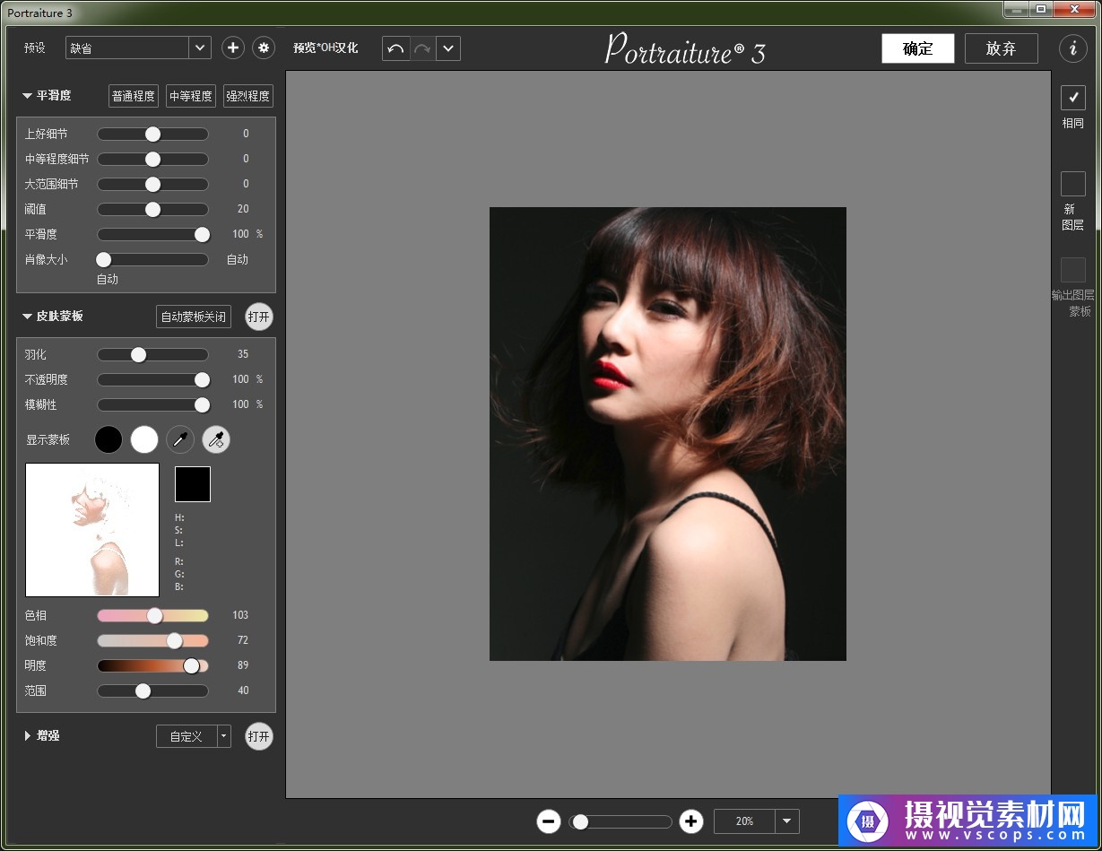Open the info about button
The height and width of the screenshot is (851, 1102).
(1072, 48)
